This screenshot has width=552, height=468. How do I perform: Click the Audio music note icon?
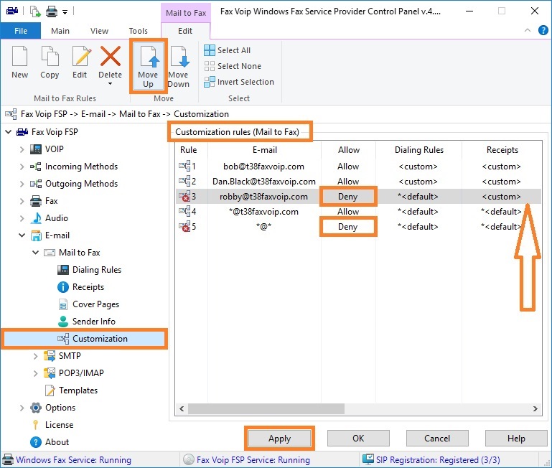click(x=36, y=218)
